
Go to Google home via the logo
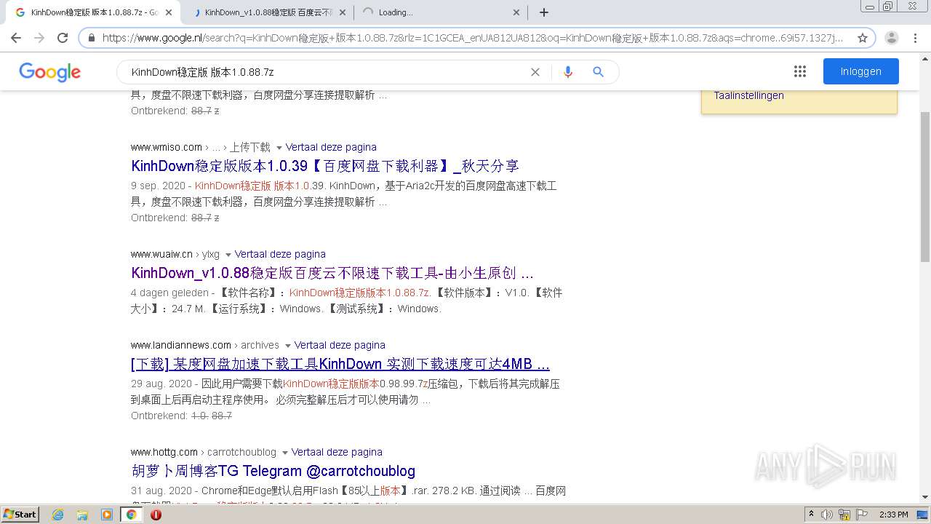50,72
